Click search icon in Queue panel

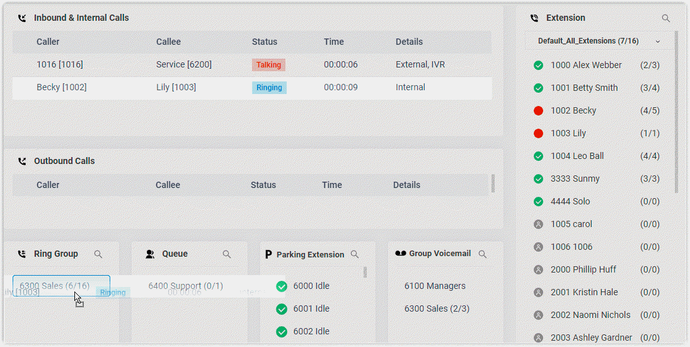tap(227, 254)
